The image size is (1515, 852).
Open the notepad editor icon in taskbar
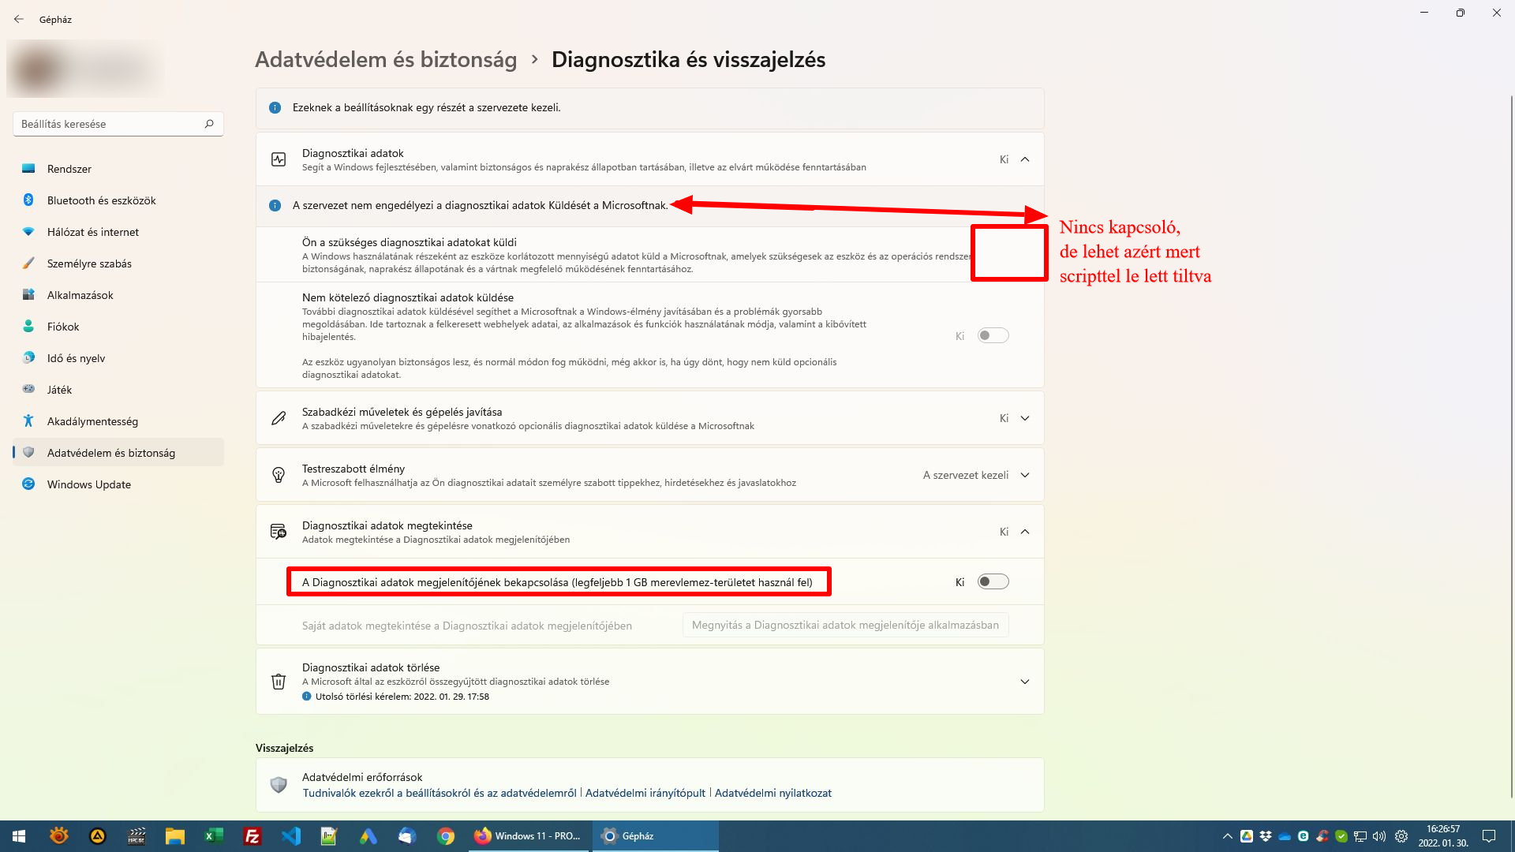[330, 836]
